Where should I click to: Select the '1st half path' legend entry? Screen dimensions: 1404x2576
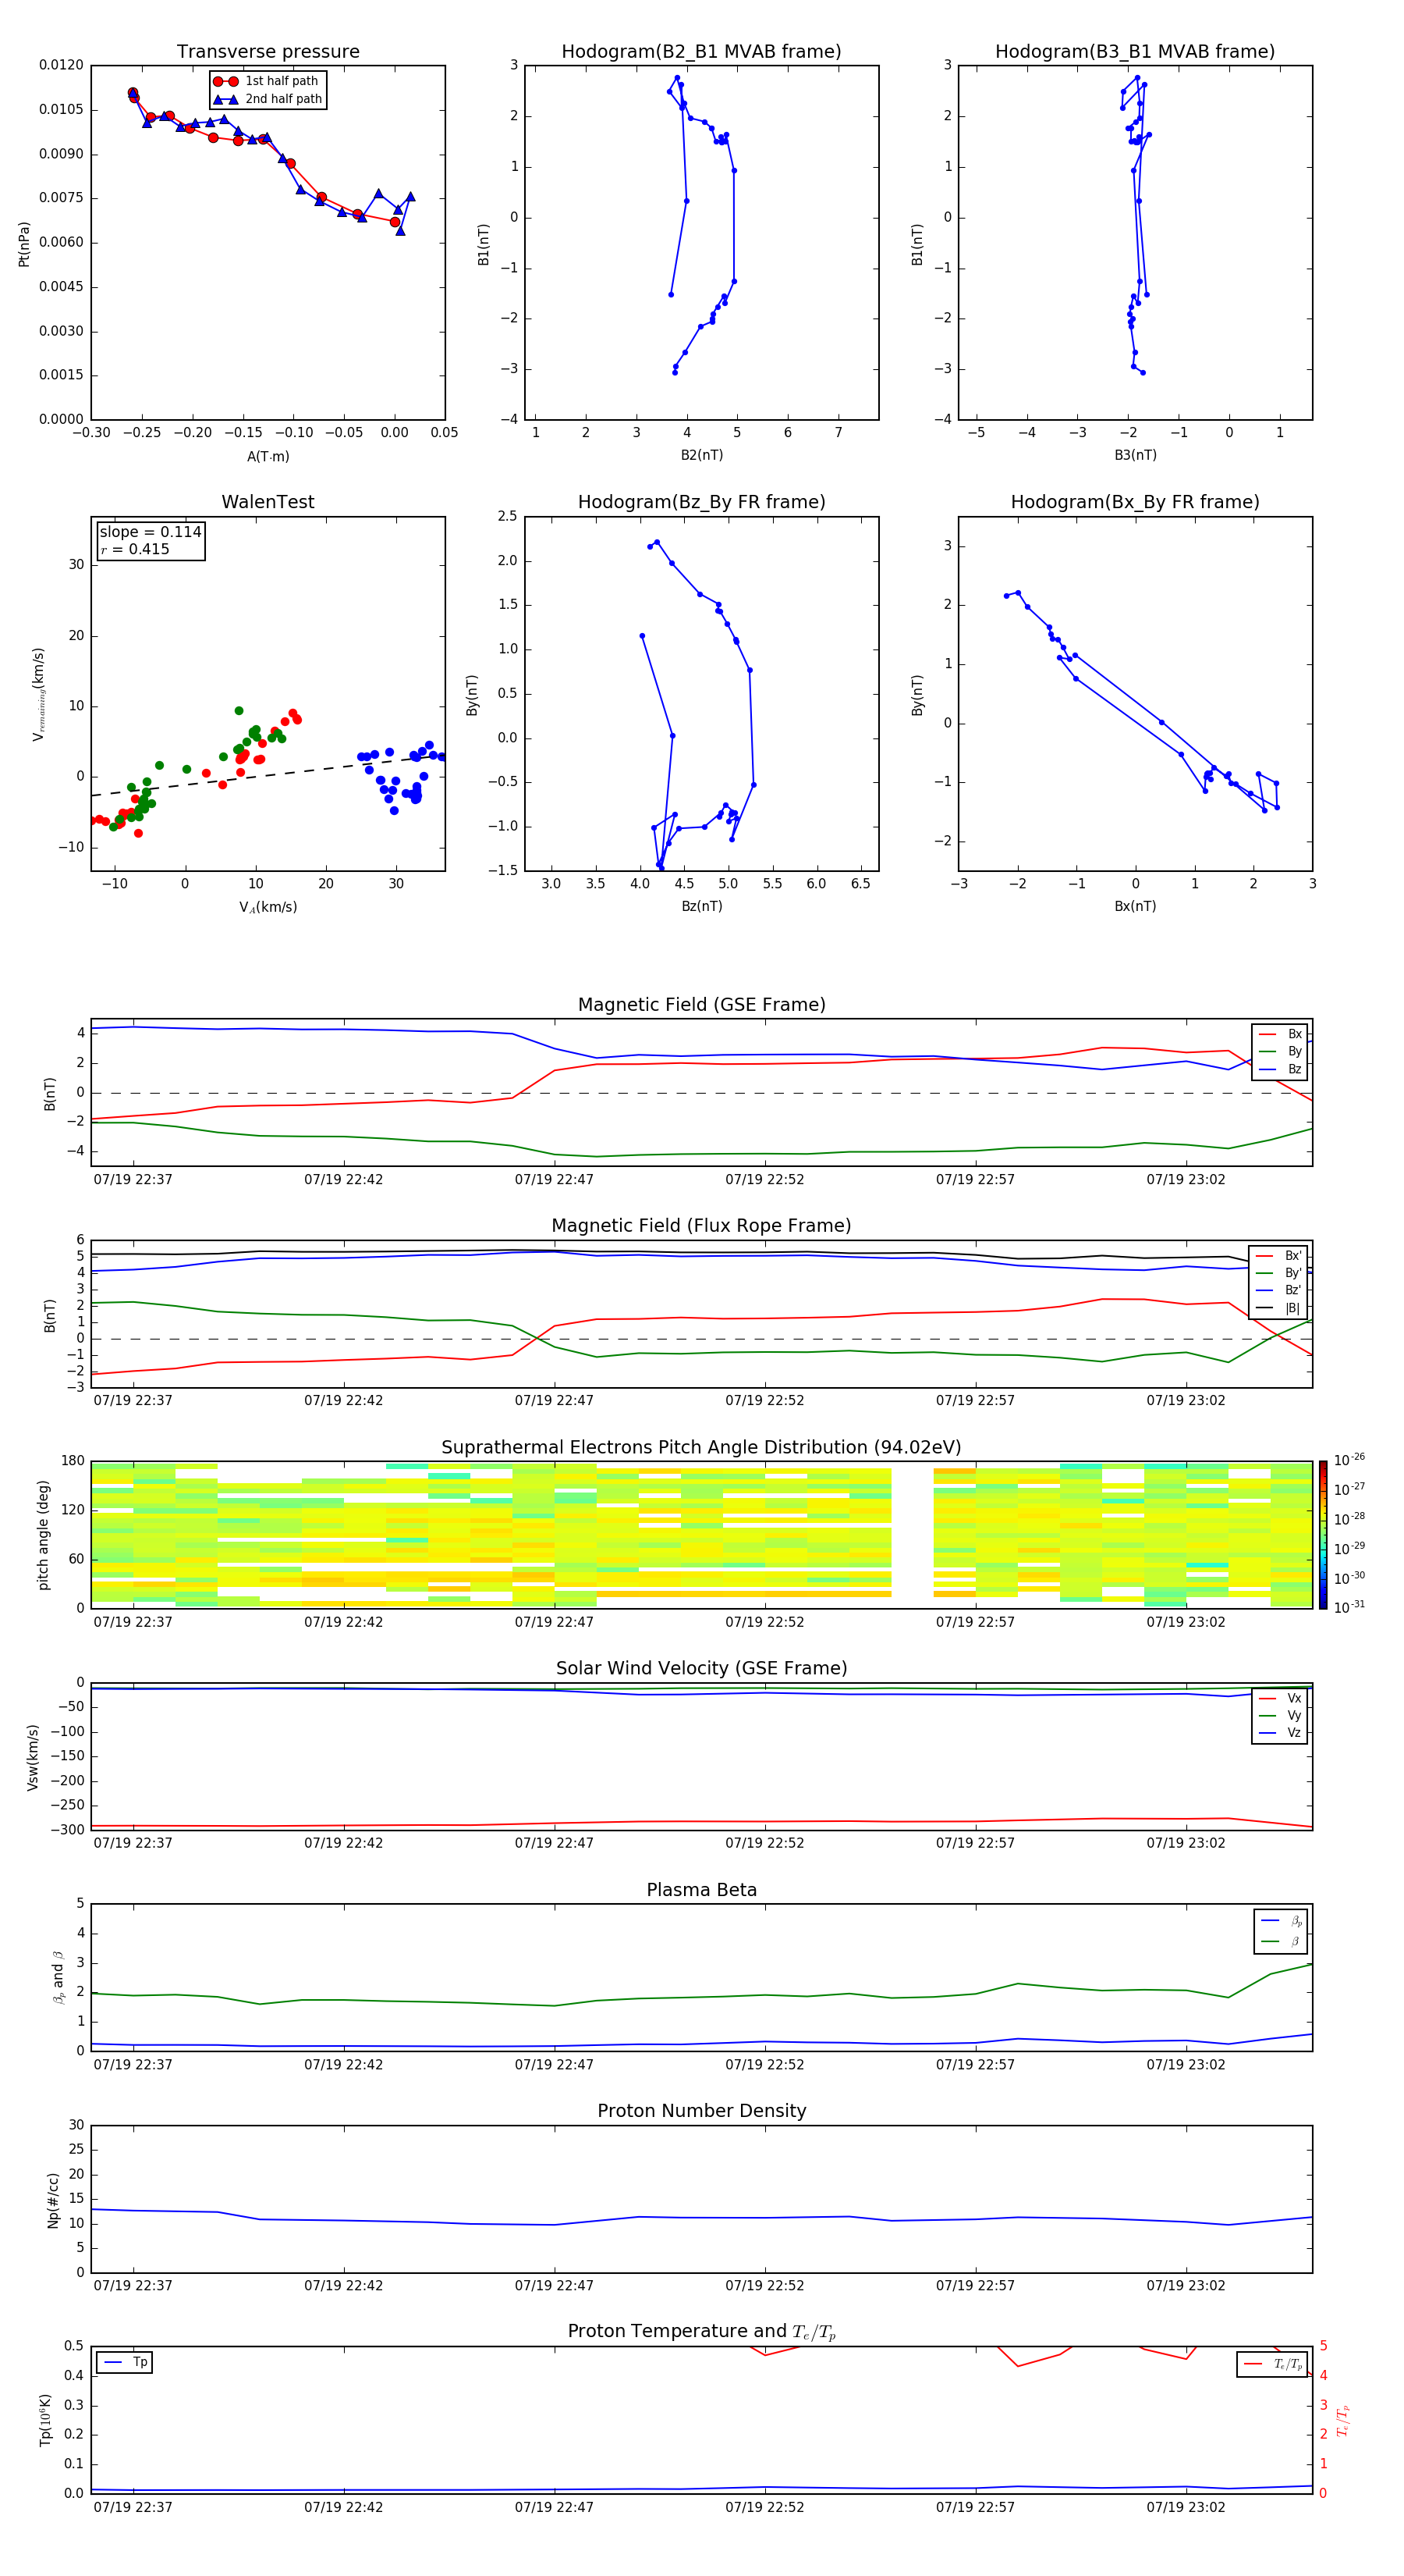tap(267, 81)
